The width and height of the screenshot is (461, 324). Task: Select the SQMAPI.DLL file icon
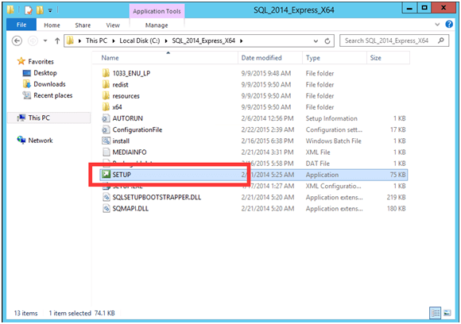106,209
